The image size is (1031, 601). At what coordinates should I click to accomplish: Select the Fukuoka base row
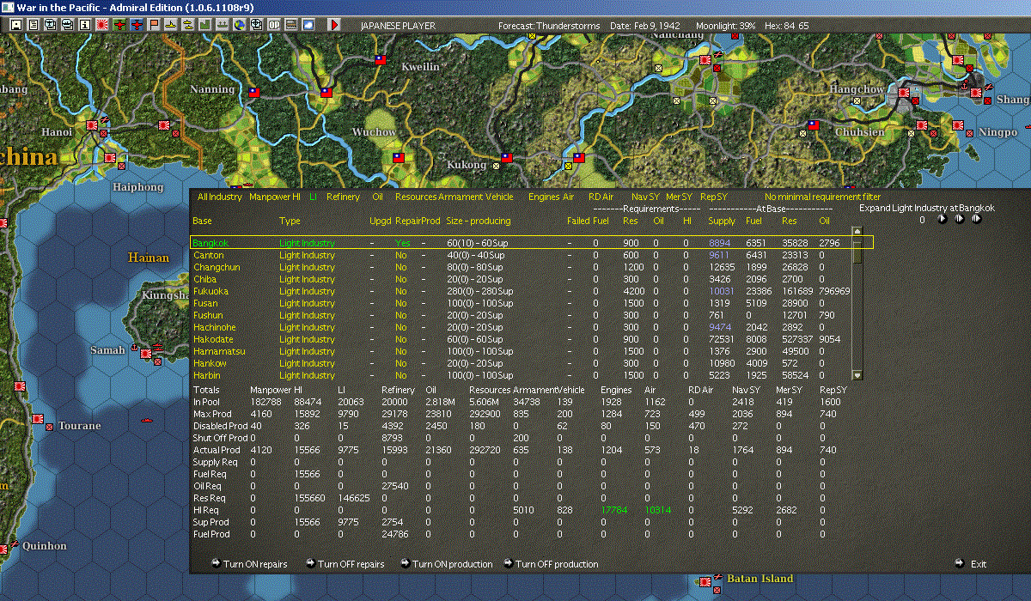(209, 292)
